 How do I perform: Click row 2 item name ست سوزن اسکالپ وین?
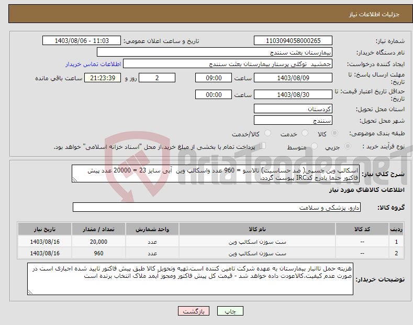[257, 253]
